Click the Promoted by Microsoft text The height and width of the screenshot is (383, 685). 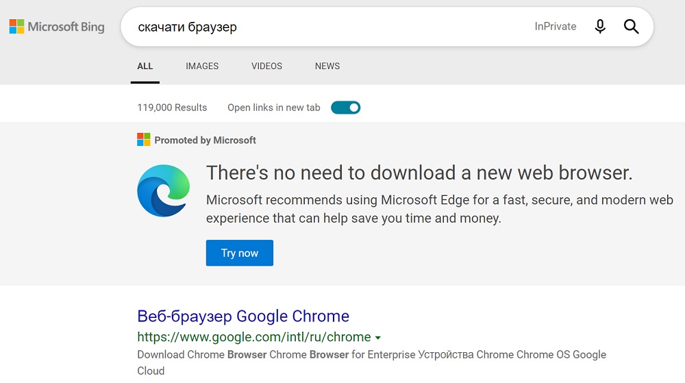[x=206, y=140]
